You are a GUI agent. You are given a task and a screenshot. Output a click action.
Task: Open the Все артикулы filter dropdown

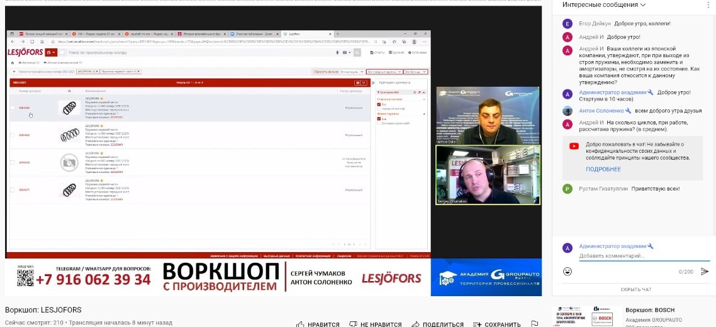point(353,72)
